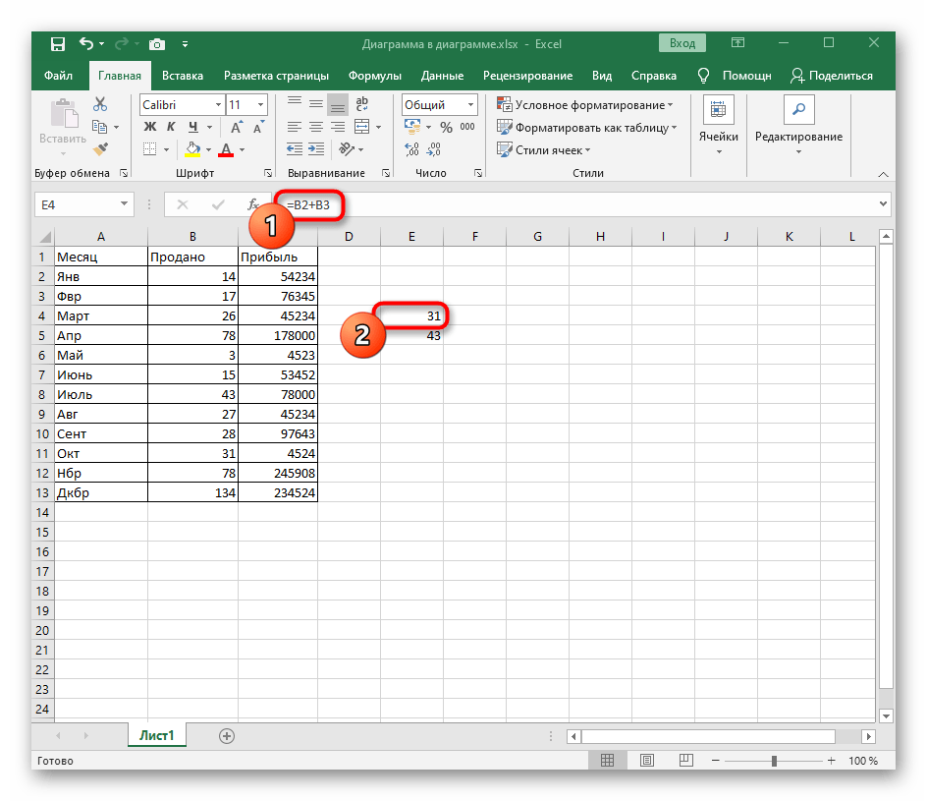Toggle italic К formatting

171,127
